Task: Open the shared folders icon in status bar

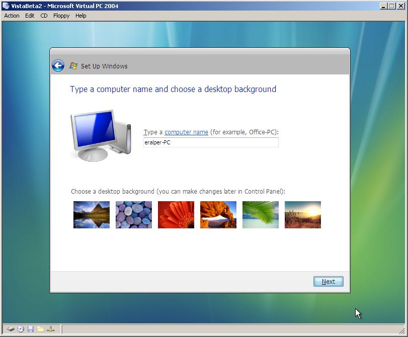Action: click(x=40, y=329)
